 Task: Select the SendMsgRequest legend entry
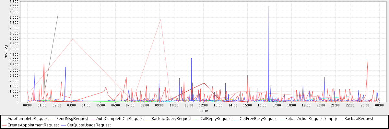72,119
